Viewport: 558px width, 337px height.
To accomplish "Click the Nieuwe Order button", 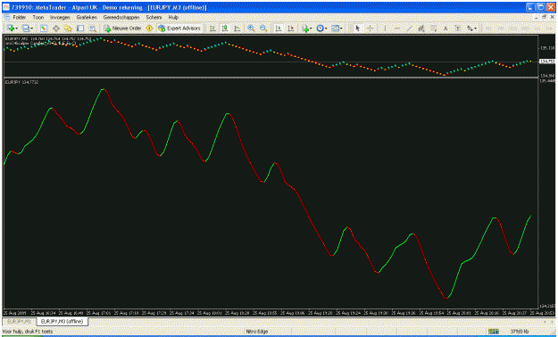I will [x=123, y=29].
